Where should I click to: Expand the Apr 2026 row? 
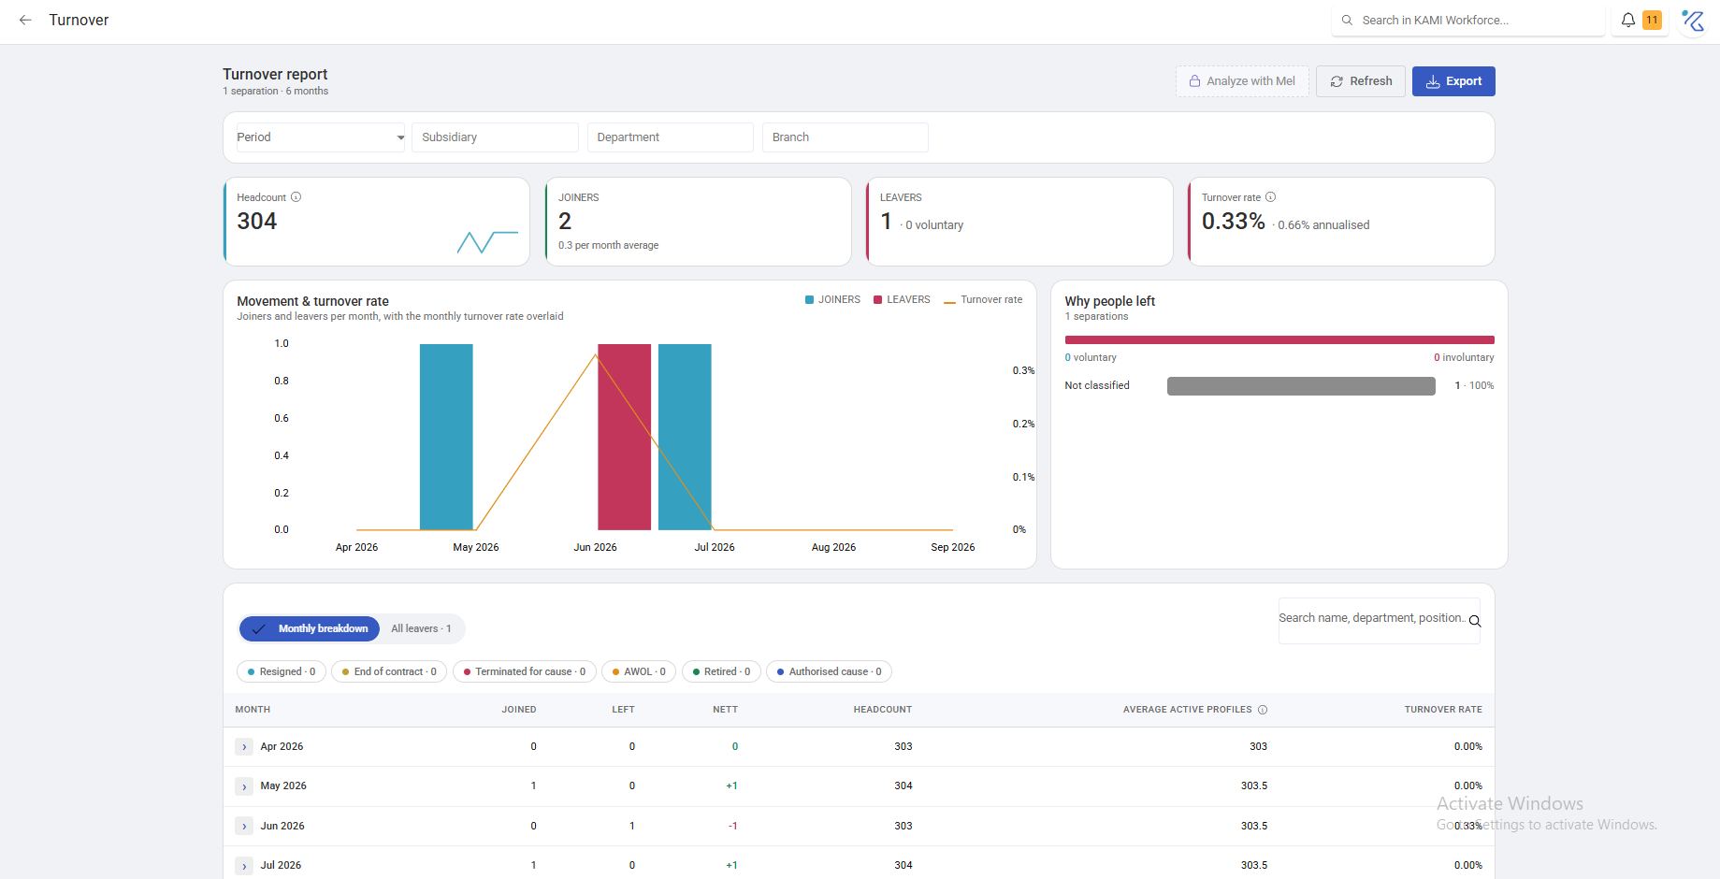(x=244, y=747)
